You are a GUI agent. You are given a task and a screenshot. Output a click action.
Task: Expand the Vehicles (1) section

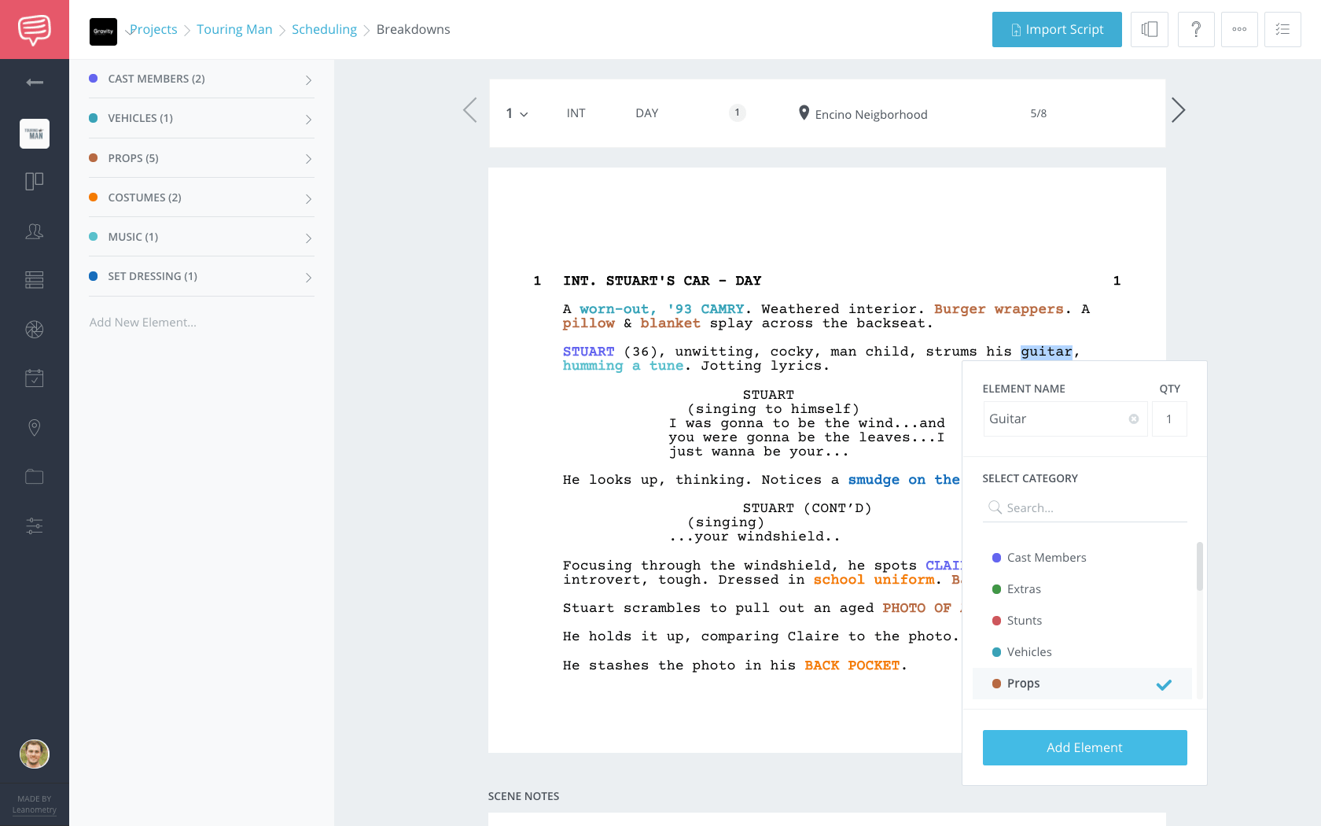pos(201,118)
